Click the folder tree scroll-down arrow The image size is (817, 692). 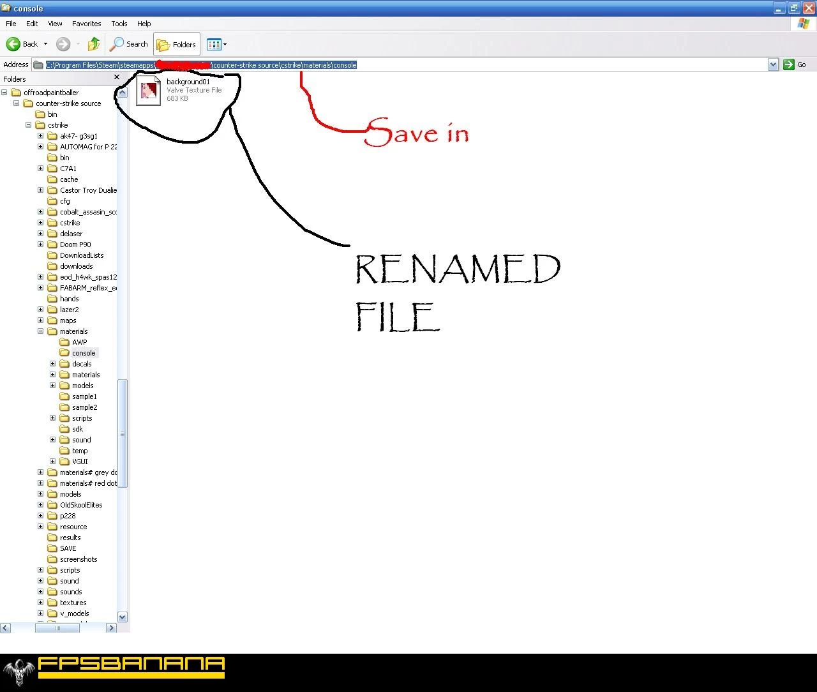tap(123, 617)
